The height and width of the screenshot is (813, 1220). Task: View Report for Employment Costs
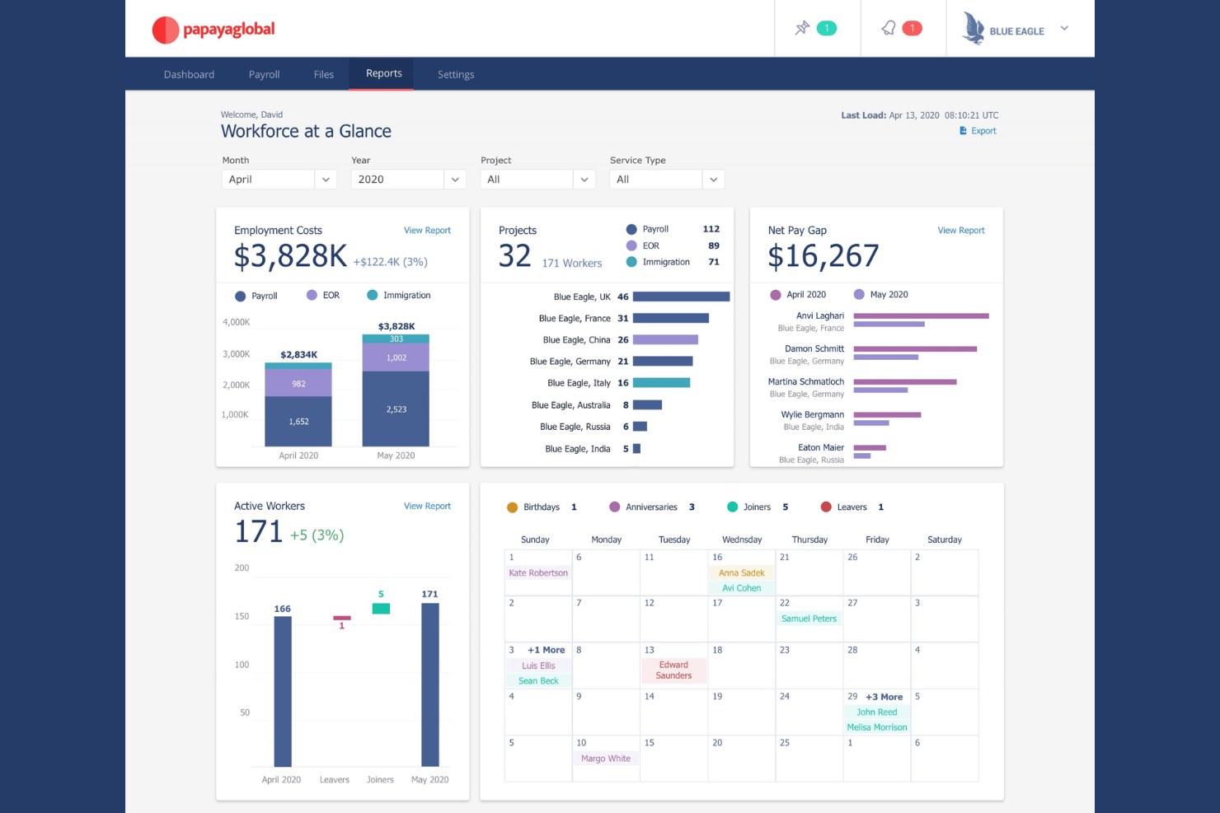[427, 231]
